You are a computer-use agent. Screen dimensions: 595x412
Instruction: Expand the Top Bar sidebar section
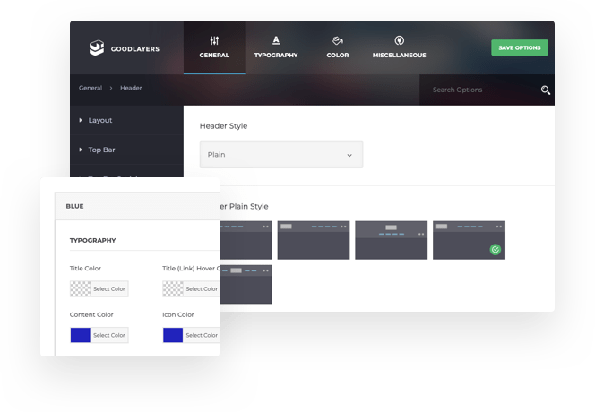point(101,150)
